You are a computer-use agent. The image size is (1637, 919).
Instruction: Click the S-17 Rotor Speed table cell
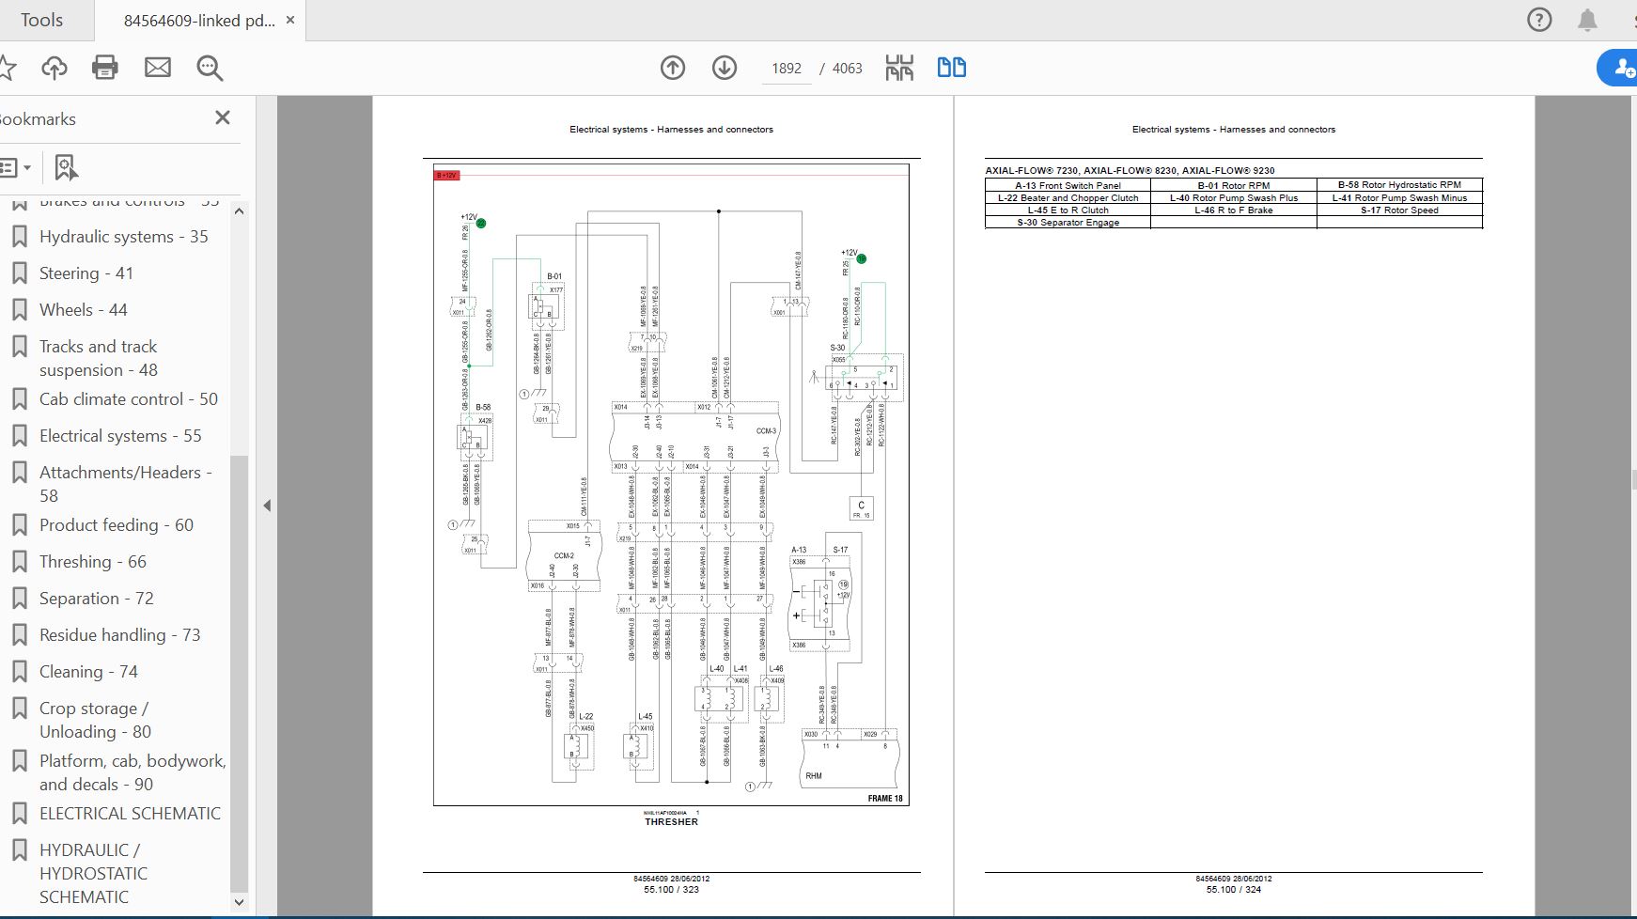(x=1399, y=210)
